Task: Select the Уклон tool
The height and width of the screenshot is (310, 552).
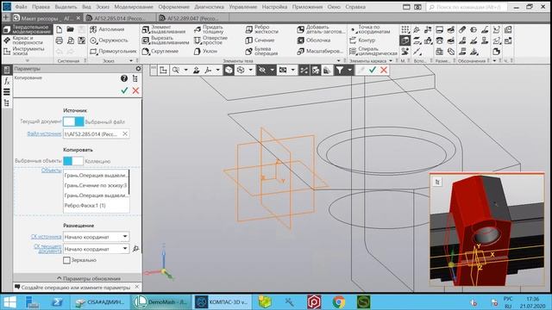Action: 205,52
